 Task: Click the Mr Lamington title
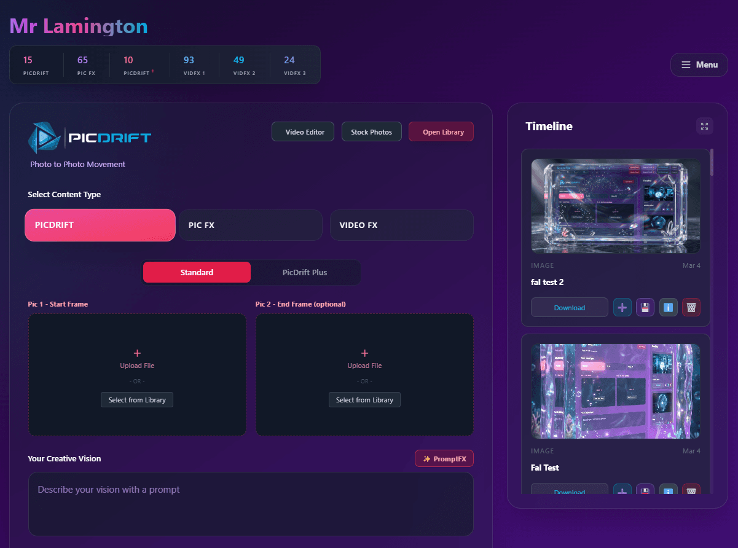tap(79, 26)
